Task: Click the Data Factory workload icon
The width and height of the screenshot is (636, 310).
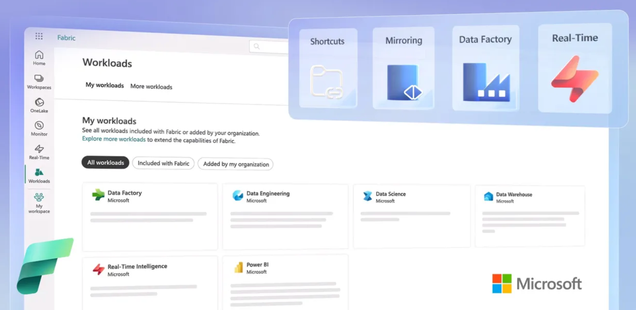Action: click(98, 195)
